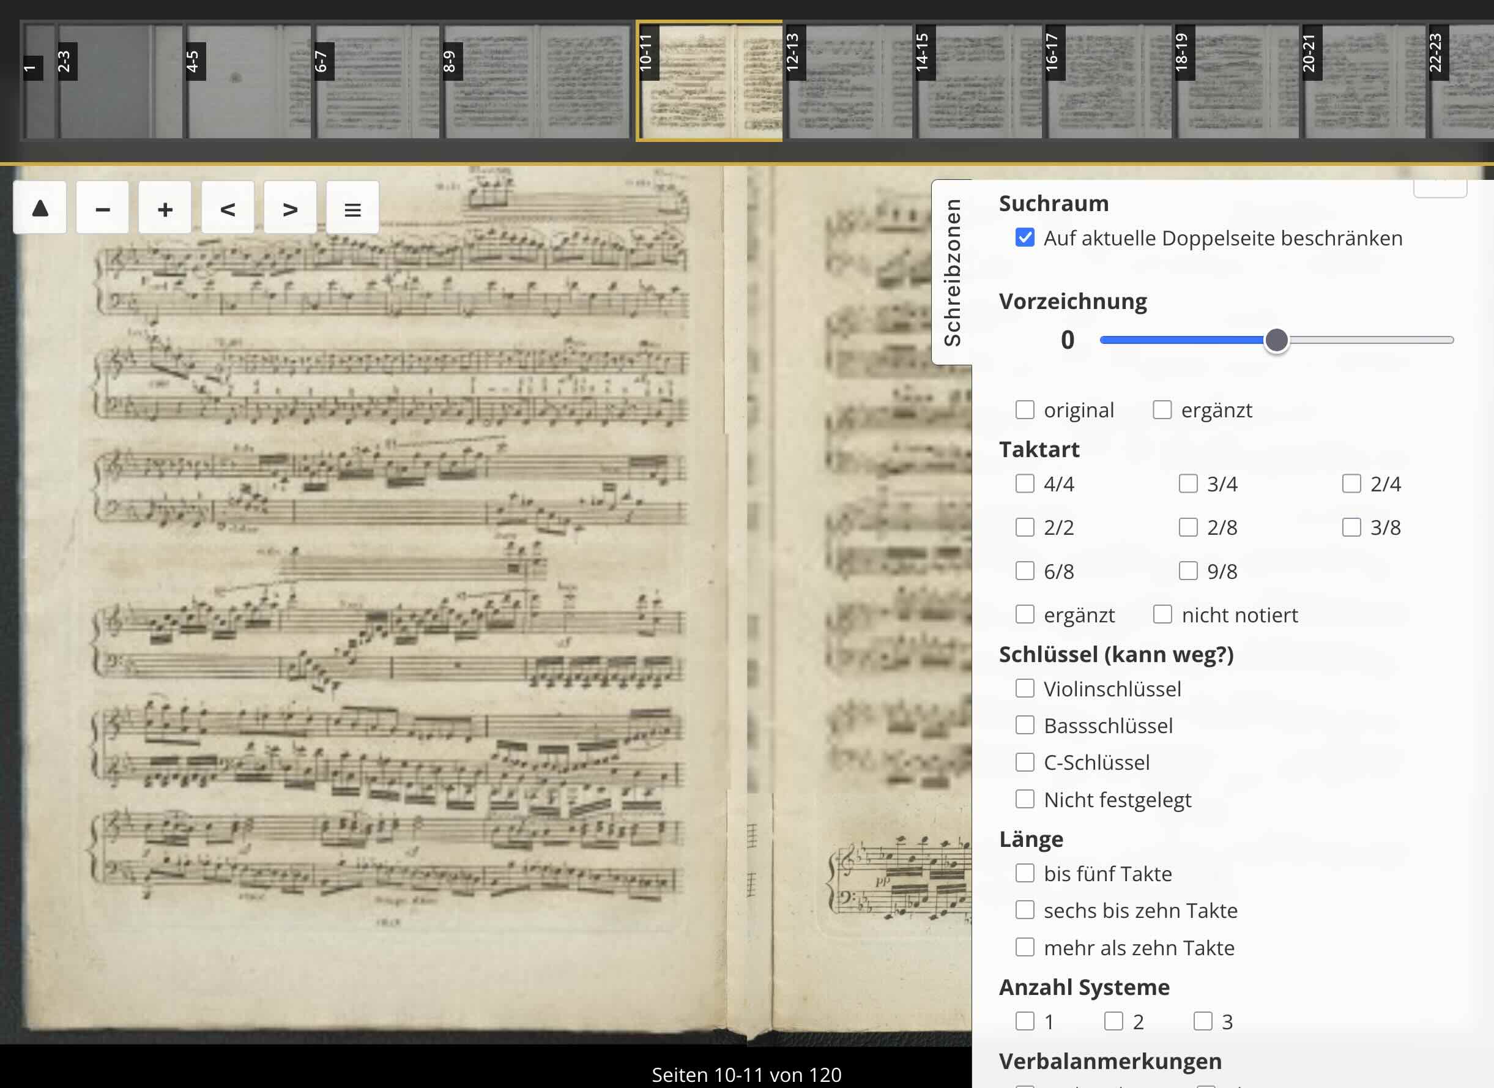Check bis fünf Takte length filter
The height and width of the screenshot is (1088, 1494).
1025,873
